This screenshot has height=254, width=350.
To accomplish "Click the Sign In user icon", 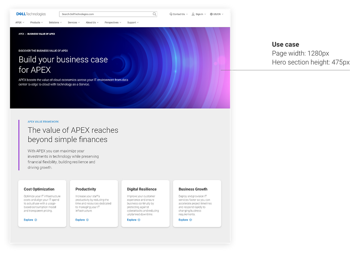I will tap(193, 14).
